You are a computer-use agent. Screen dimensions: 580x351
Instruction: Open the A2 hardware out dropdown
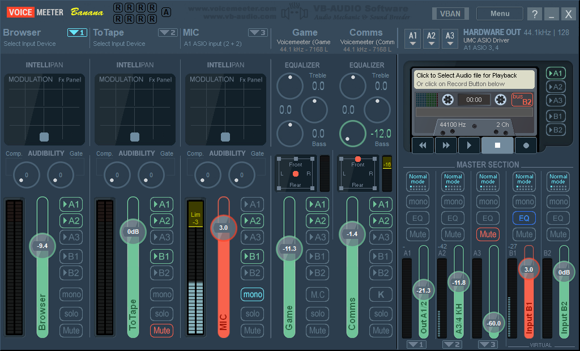click(431, 39)
